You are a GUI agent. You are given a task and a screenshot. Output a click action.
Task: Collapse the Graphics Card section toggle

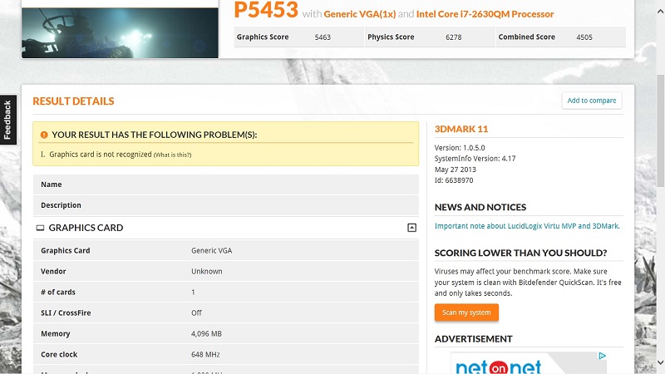coord(411,228)
